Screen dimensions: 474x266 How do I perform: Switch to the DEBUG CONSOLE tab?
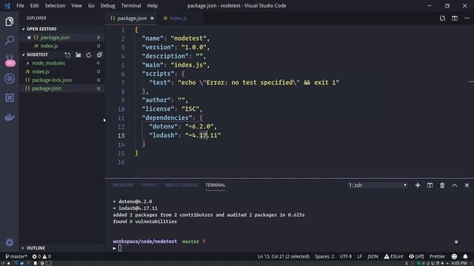click(181, 185)
